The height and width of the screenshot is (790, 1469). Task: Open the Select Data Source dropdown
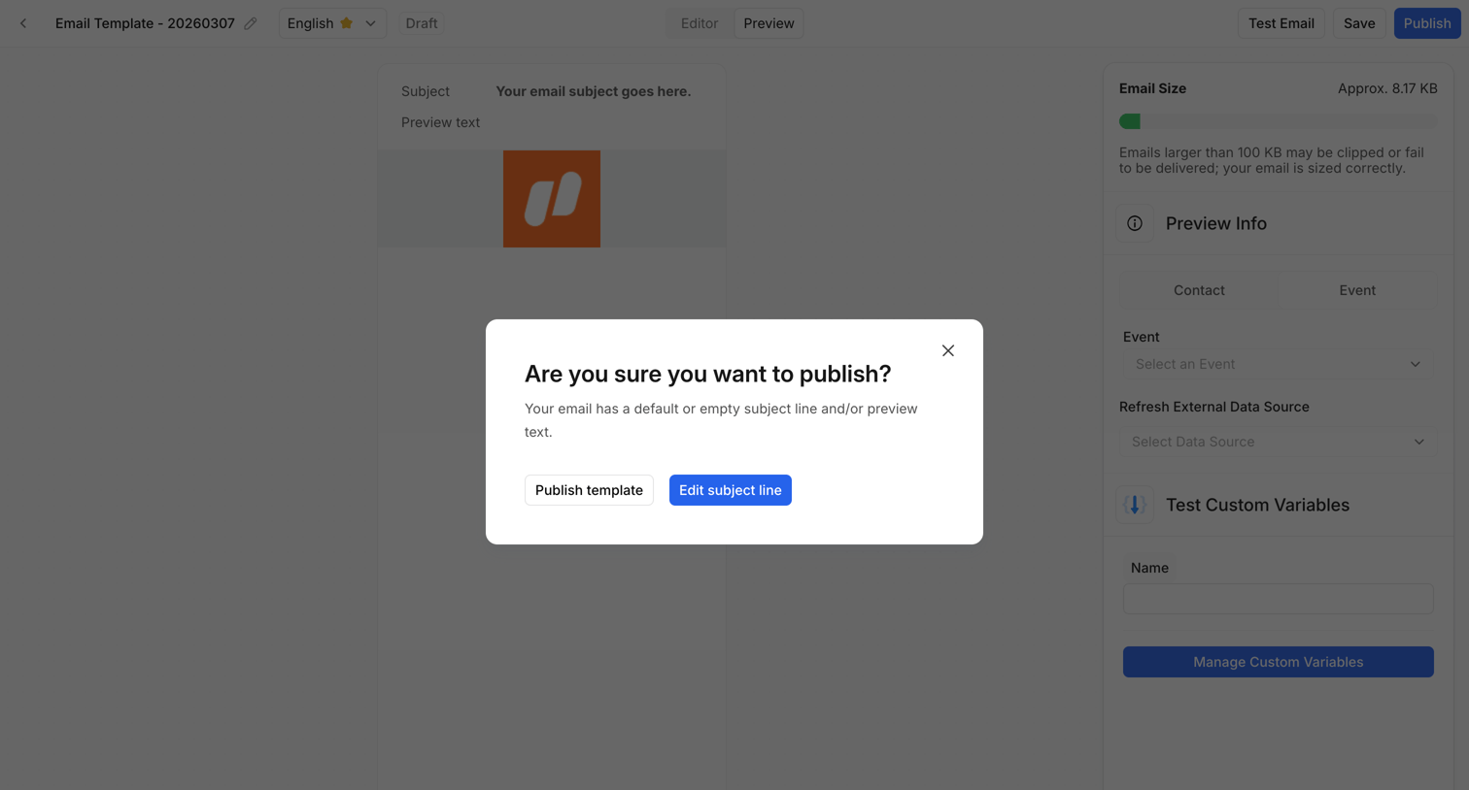pos(1279,442)
